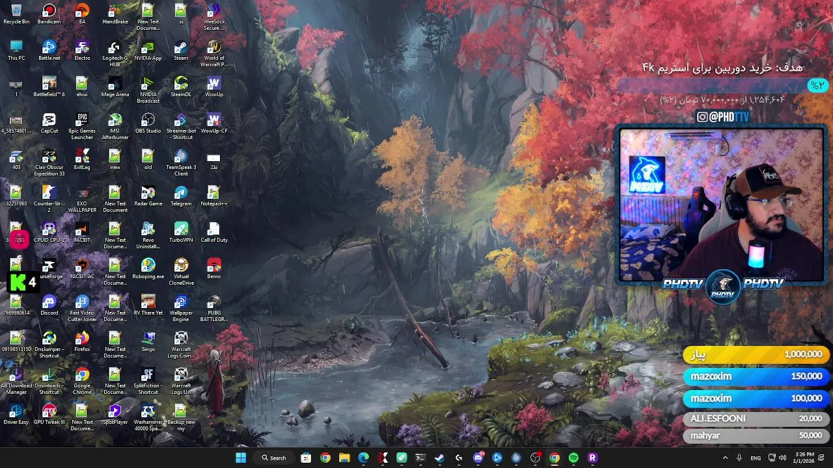Open the Recycle Bin desktop icon
The height and width of the screenshot is (468, 833).
point(16,14)
